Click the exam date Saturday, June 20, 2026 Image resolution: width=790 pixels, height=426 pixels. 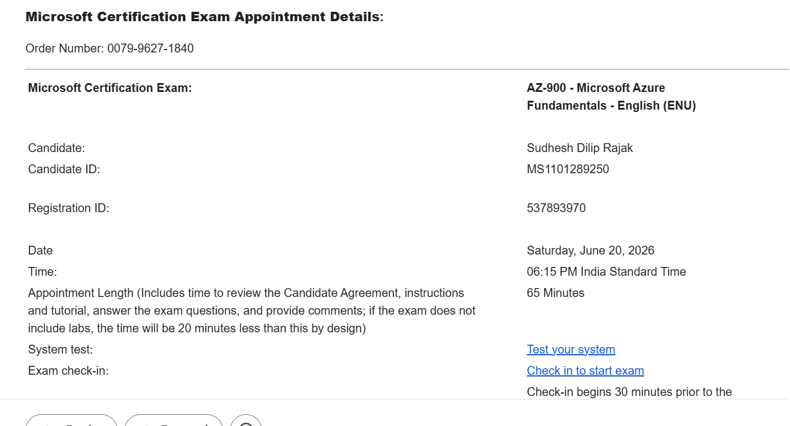tap(591, 250)
